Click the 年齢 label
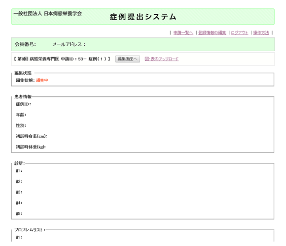This screenshot has width=286, height=246. (21, 115)
